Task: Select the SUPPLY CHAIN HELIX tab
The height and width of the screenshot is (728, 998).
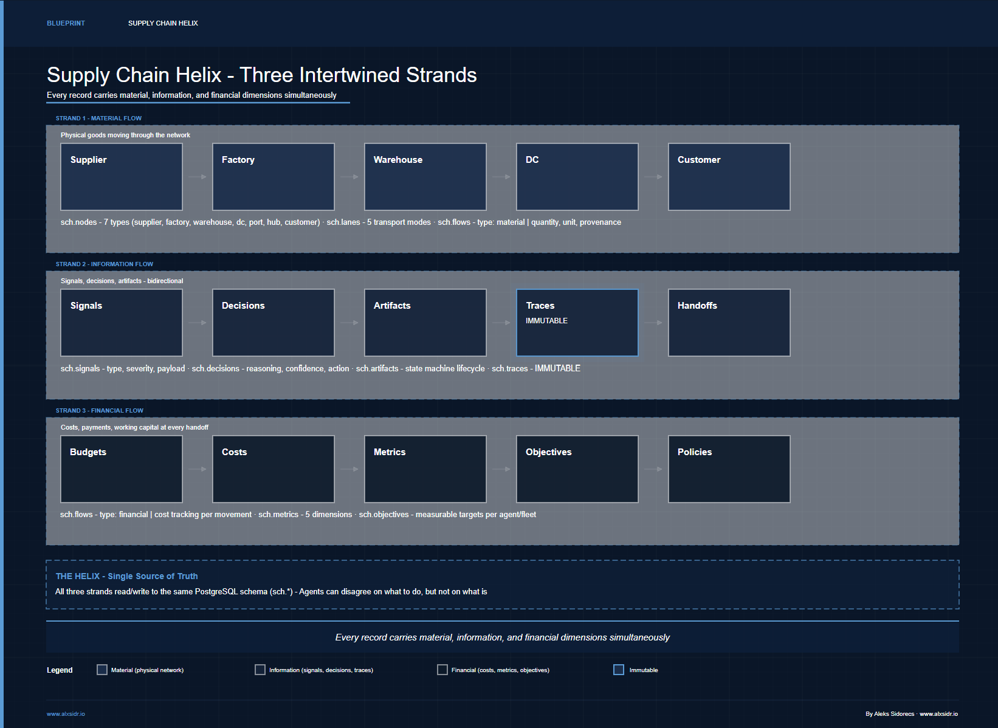Action: (163, 23)
